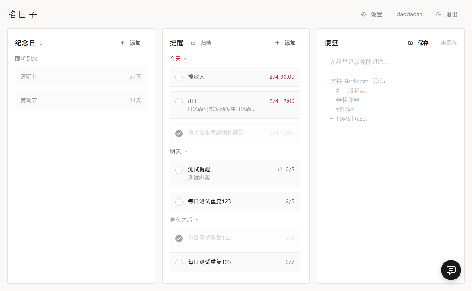Open the 清明节 anniversary entry
This screenshot has width=472, height=291.
81,77
